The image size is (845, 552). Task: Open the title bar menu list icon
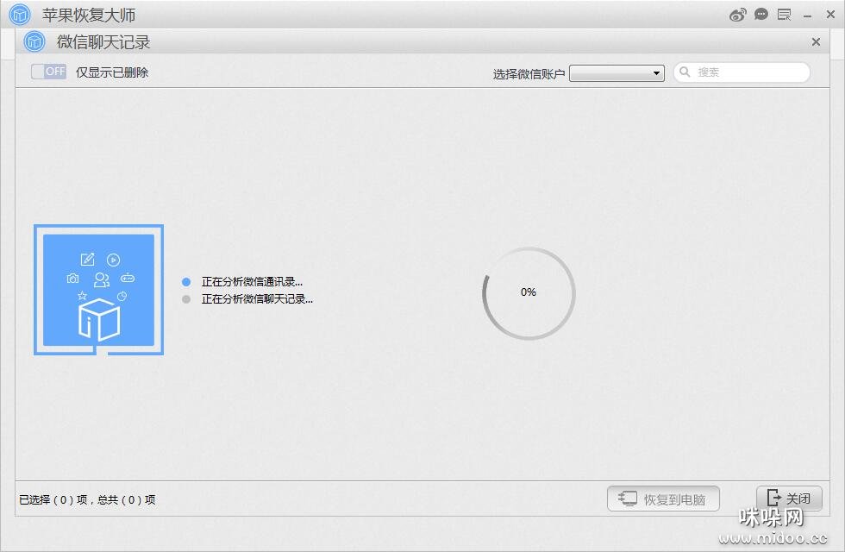pos(784,15)
